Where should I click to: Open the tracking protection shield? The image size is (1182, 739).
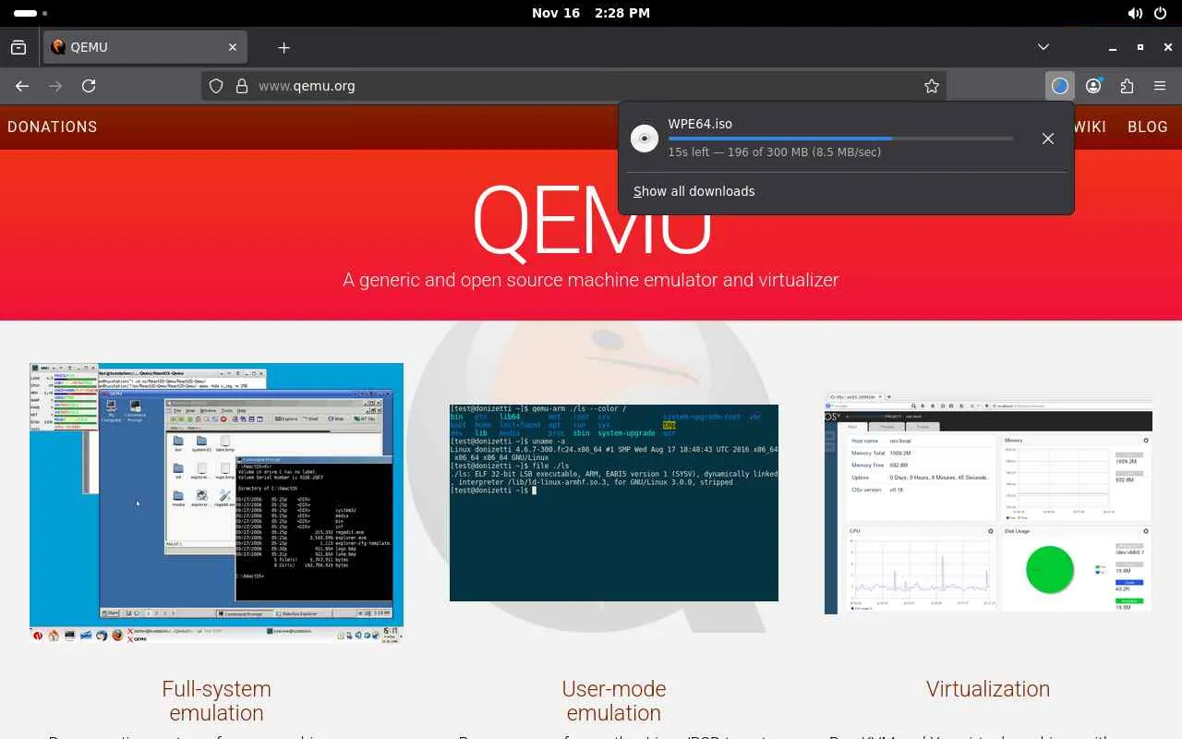216,86
